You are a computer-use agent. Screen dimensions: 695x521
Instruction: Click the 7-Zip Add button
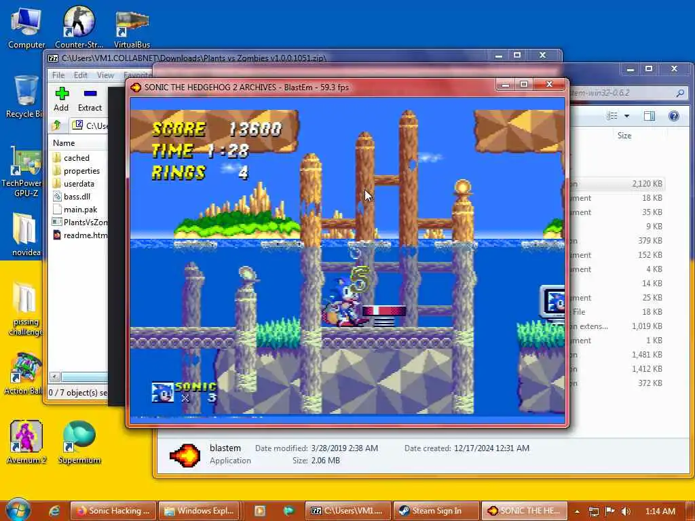click(62, 99)
